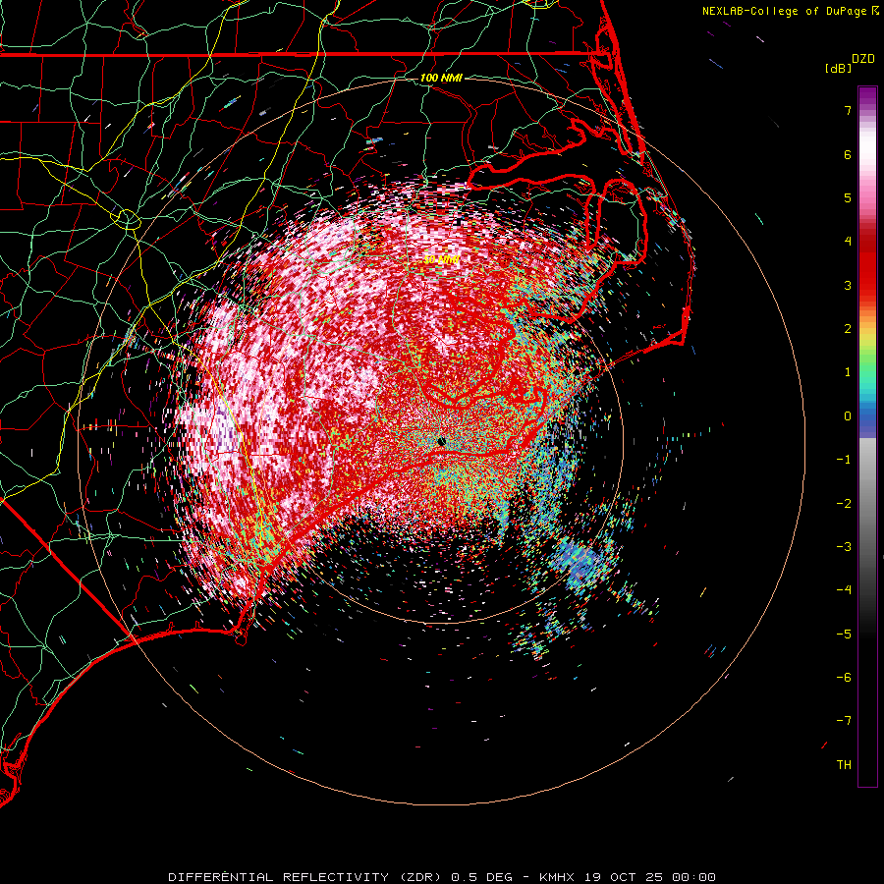Image resolution: width=884 pixels, height=884 pixels.
Task: Click the TH threshold label
Action: point(844,765)
